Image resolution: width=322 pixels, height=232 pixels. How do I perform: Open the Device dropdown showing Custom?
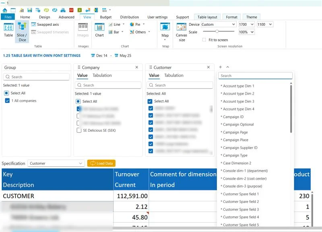(x=218, y=25)
